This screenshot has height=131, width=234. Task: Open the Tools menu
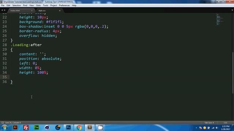(x=45, y=5)
